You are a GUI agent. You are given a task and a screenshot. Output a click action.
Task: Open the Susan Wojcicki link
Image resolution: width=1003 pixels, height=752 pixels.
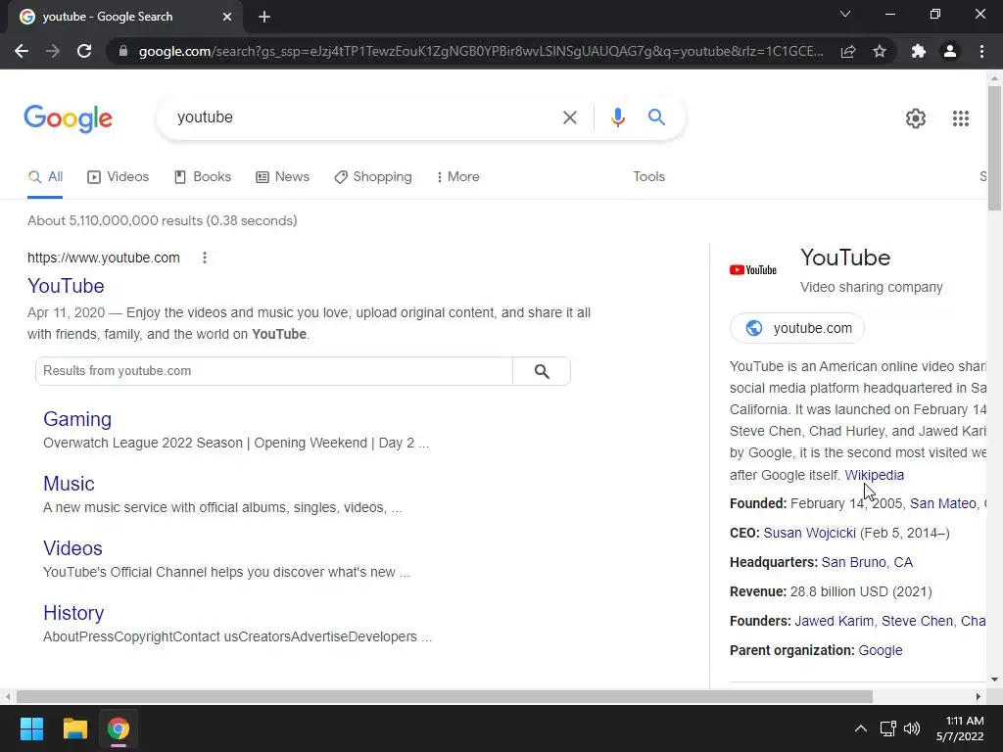[x=809, y=534]
